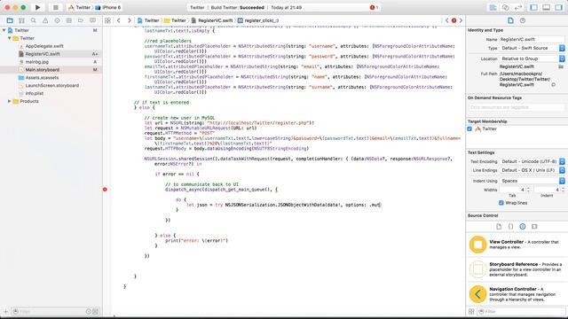
Task: Adjust the Indent width stepper
Action: pyautogui.click(x=564, y=190)
